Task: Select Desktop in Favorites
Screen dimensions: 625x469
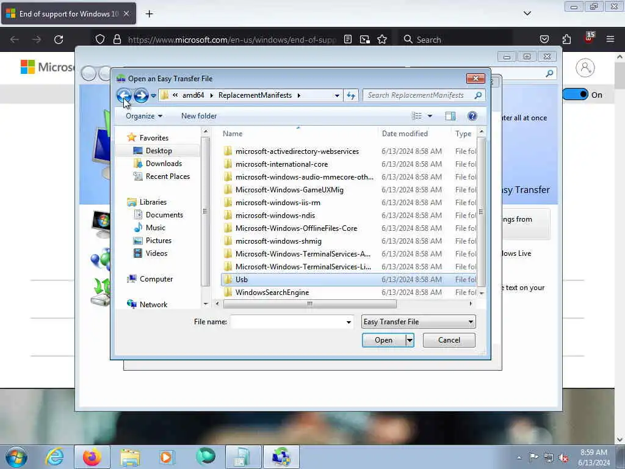Action: click(158, 151)
